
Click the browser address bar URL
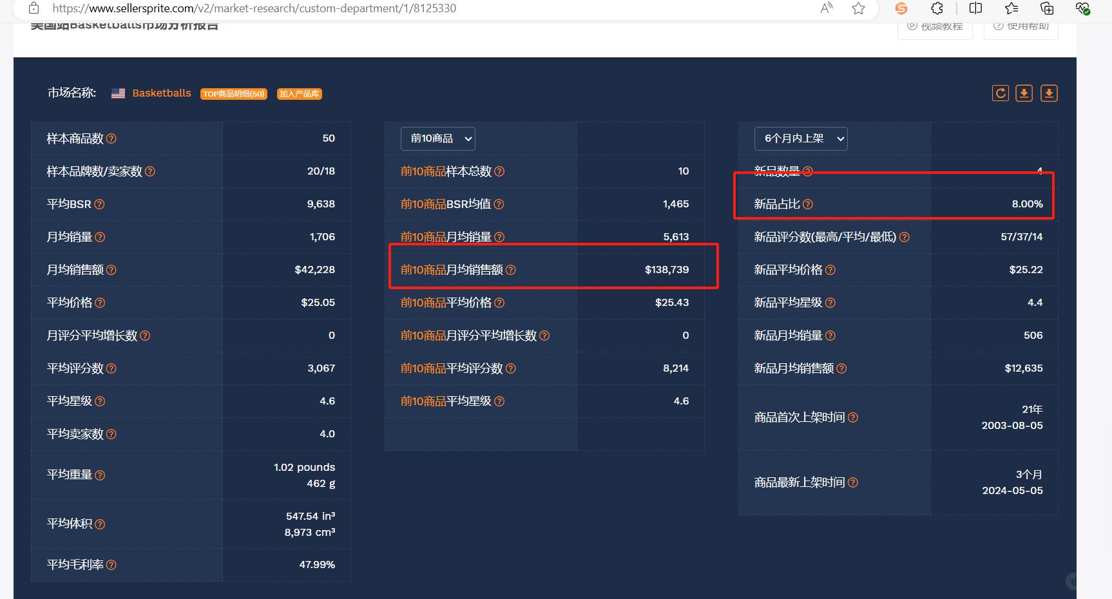(x=254, y=8)
